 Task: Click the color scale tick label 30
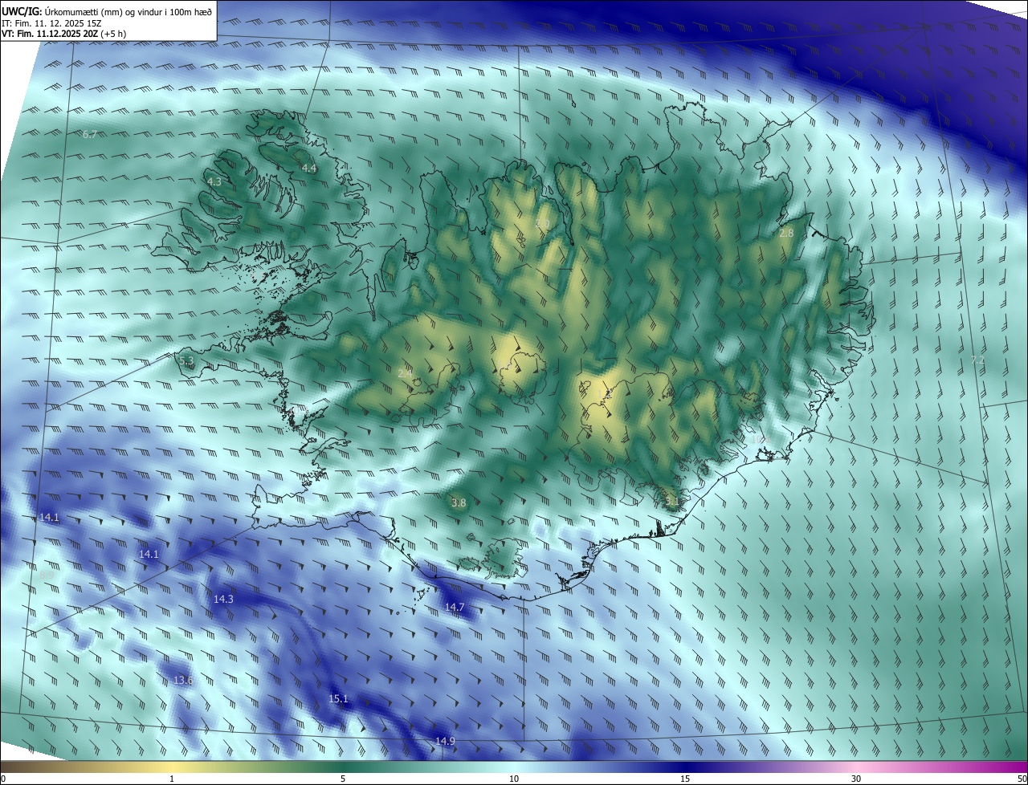click(x=856, y=779)
